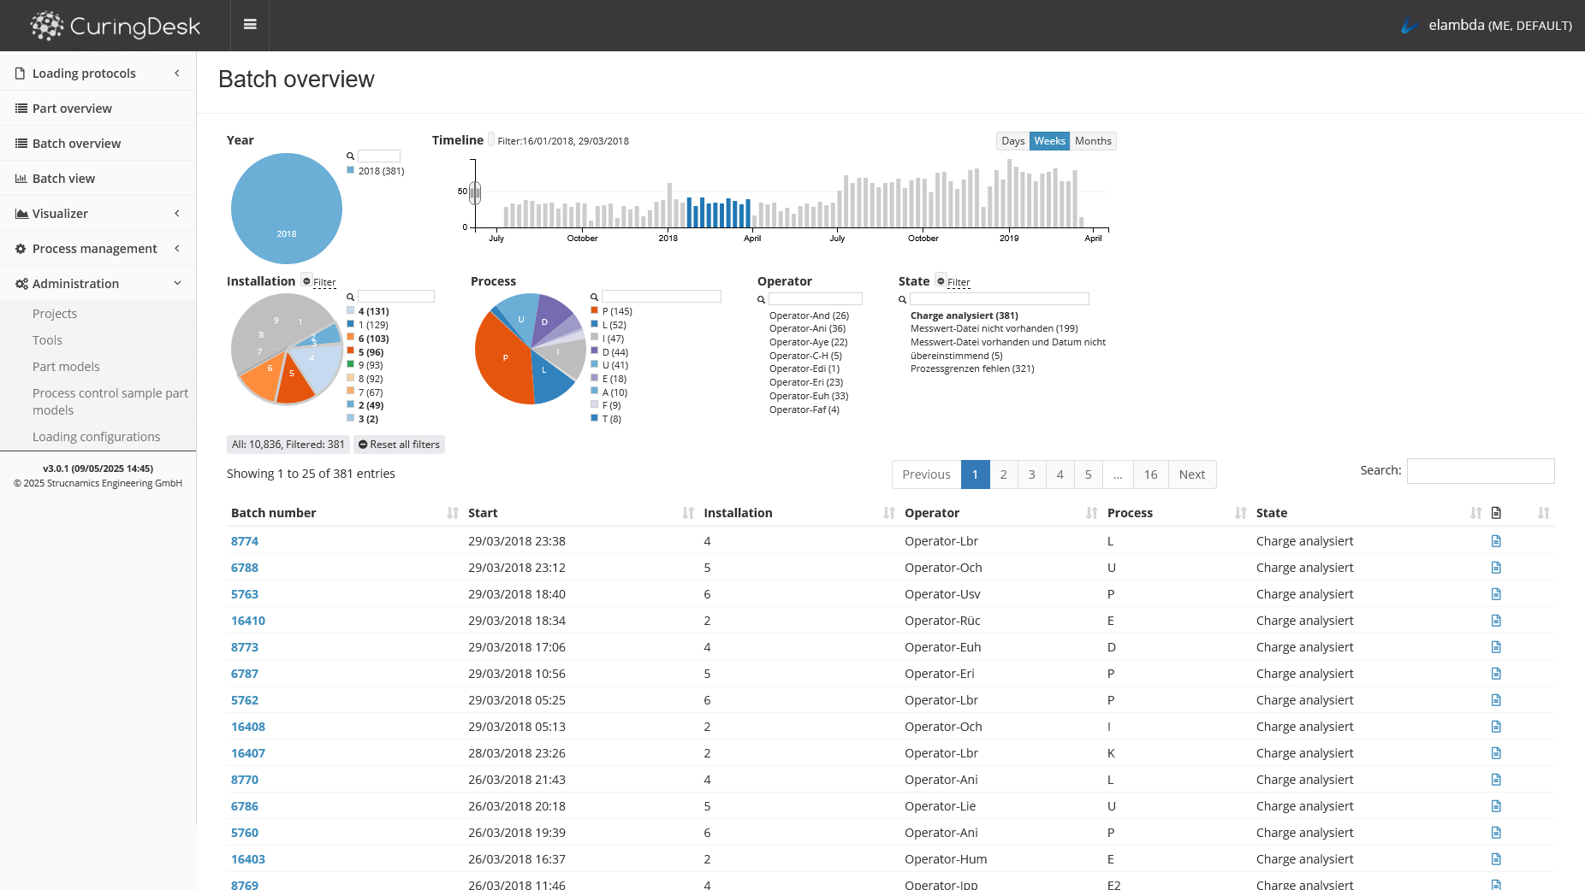The image size is (1585, 890).
Task: Switch timeline granularity to Days
Action: [1012, 141]
